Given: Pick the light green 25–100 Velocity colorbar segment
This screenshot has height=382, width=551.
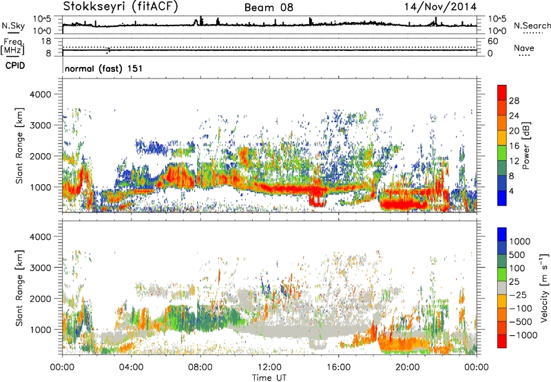Looking at the screenshot, I should 502,274.
